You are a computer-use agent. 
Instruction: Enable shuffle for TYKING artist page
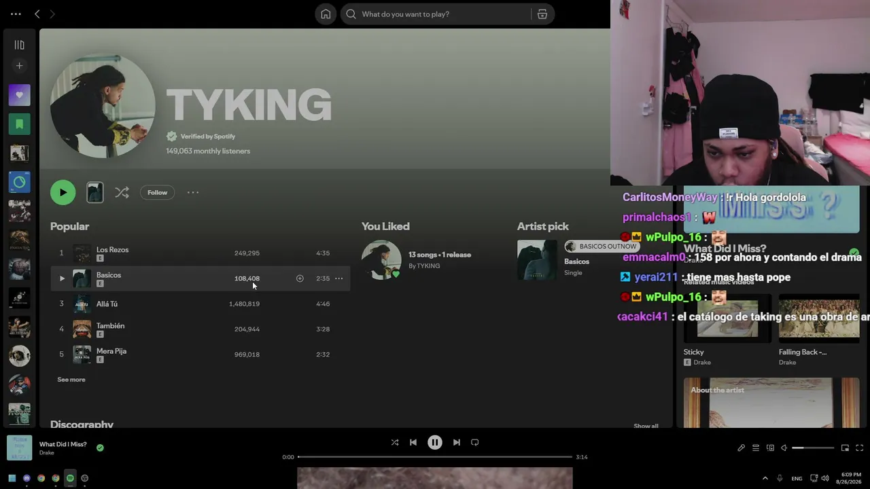pos(122,193)
